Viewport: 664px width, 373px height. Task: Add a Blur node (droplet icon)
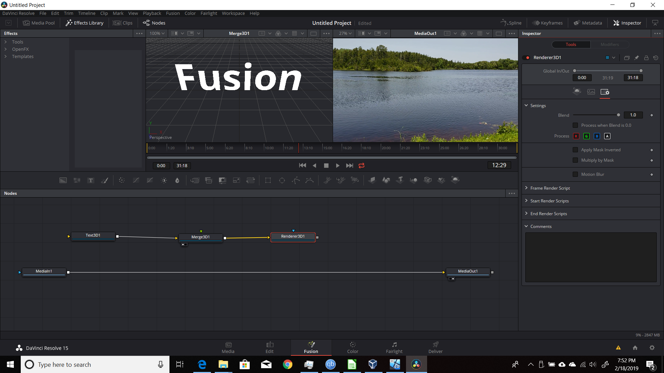[x=177, y=180]
